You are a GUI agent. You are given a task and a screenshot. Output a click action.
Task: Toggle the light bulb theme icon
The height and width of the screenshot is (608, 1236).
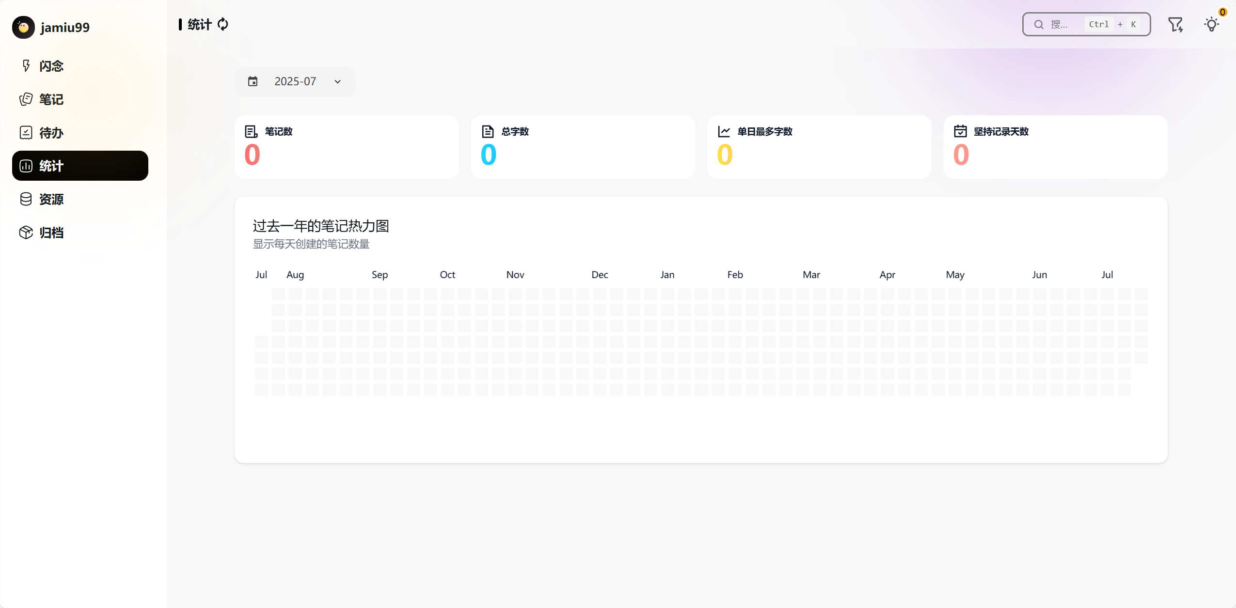tap(1211, 24)
